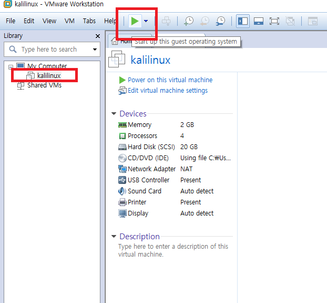Screen dimensions: 327x303
Task: Click the Processors icon
Action: point(122,136)
